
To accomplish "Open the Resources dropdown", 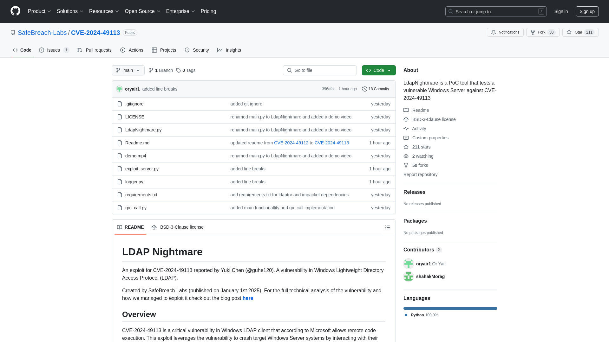I will pyautogui.click(x=104, y=11).
